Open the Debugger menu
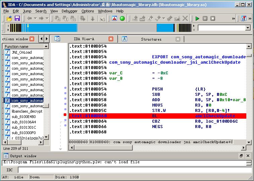The width and height of the screenshot is (254, 181). pos(69,11)
